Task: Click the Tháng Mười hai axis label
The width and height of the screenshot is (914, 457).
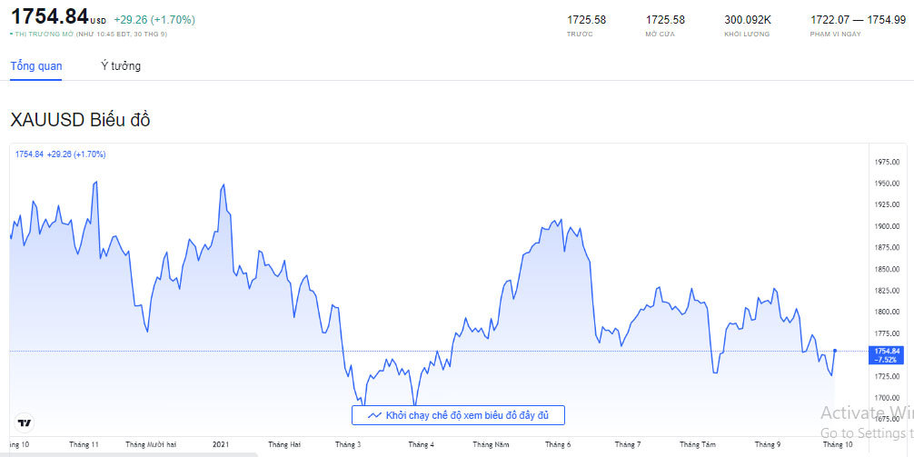Action: tap(151, 445)
